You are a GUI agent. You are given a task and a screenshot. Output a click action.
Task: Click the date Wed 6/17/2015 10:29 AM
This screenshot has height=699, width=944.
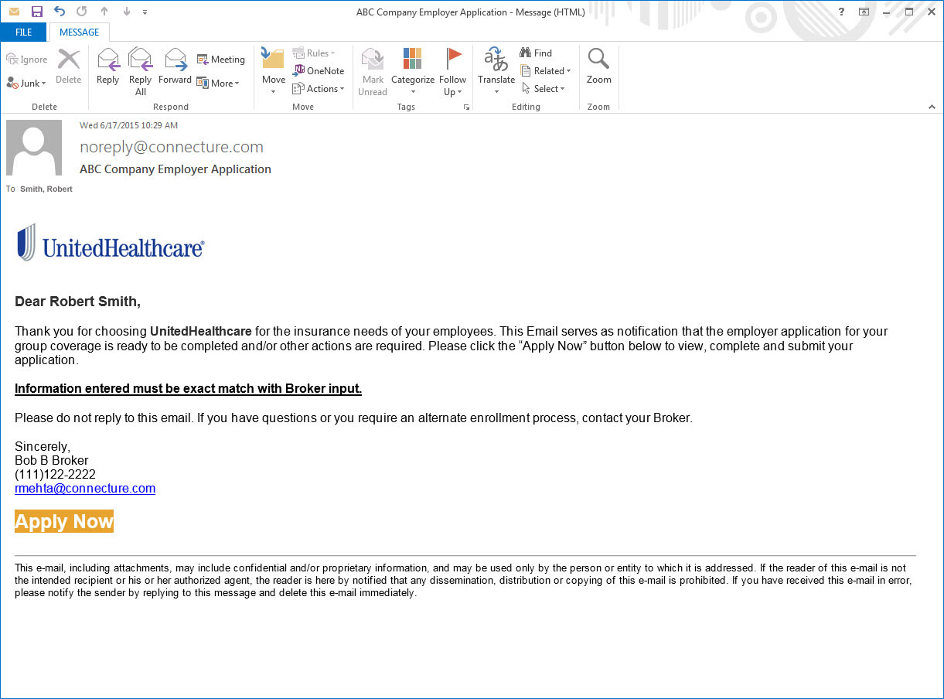(x=129, y=125)
